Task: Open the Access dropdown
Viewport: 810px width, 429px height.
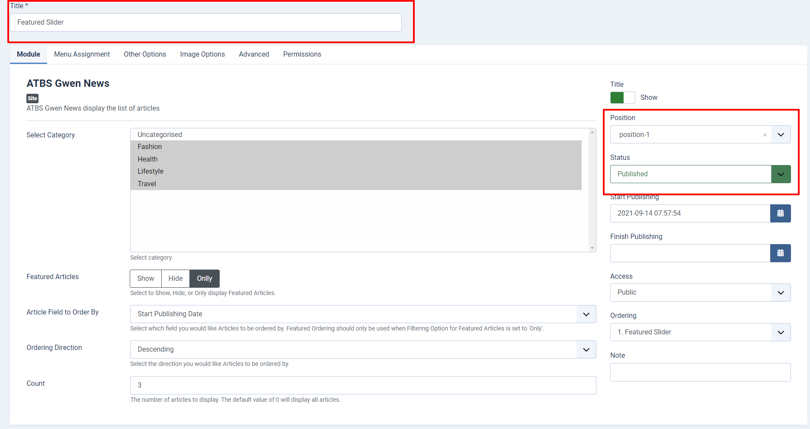Action: 781,292
